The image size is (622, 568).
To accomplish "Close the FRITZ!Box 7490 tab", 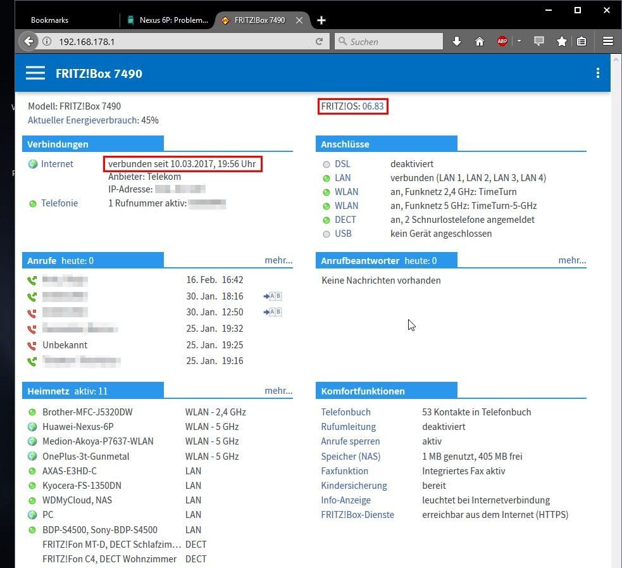I will click(x=299, y=20).
